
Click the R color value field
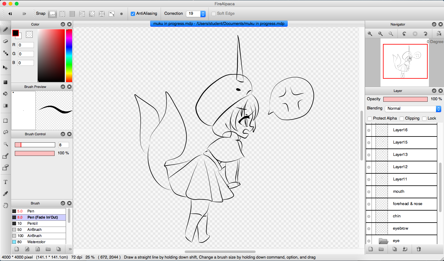pos(26,45)
